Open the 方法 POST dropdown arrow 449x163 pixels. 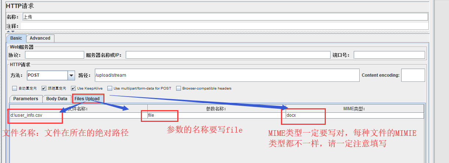71,75
